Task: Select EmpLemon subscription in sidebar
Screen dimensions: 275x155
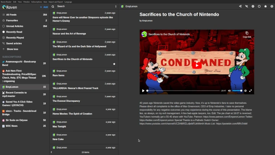Action: pos(24,87)
